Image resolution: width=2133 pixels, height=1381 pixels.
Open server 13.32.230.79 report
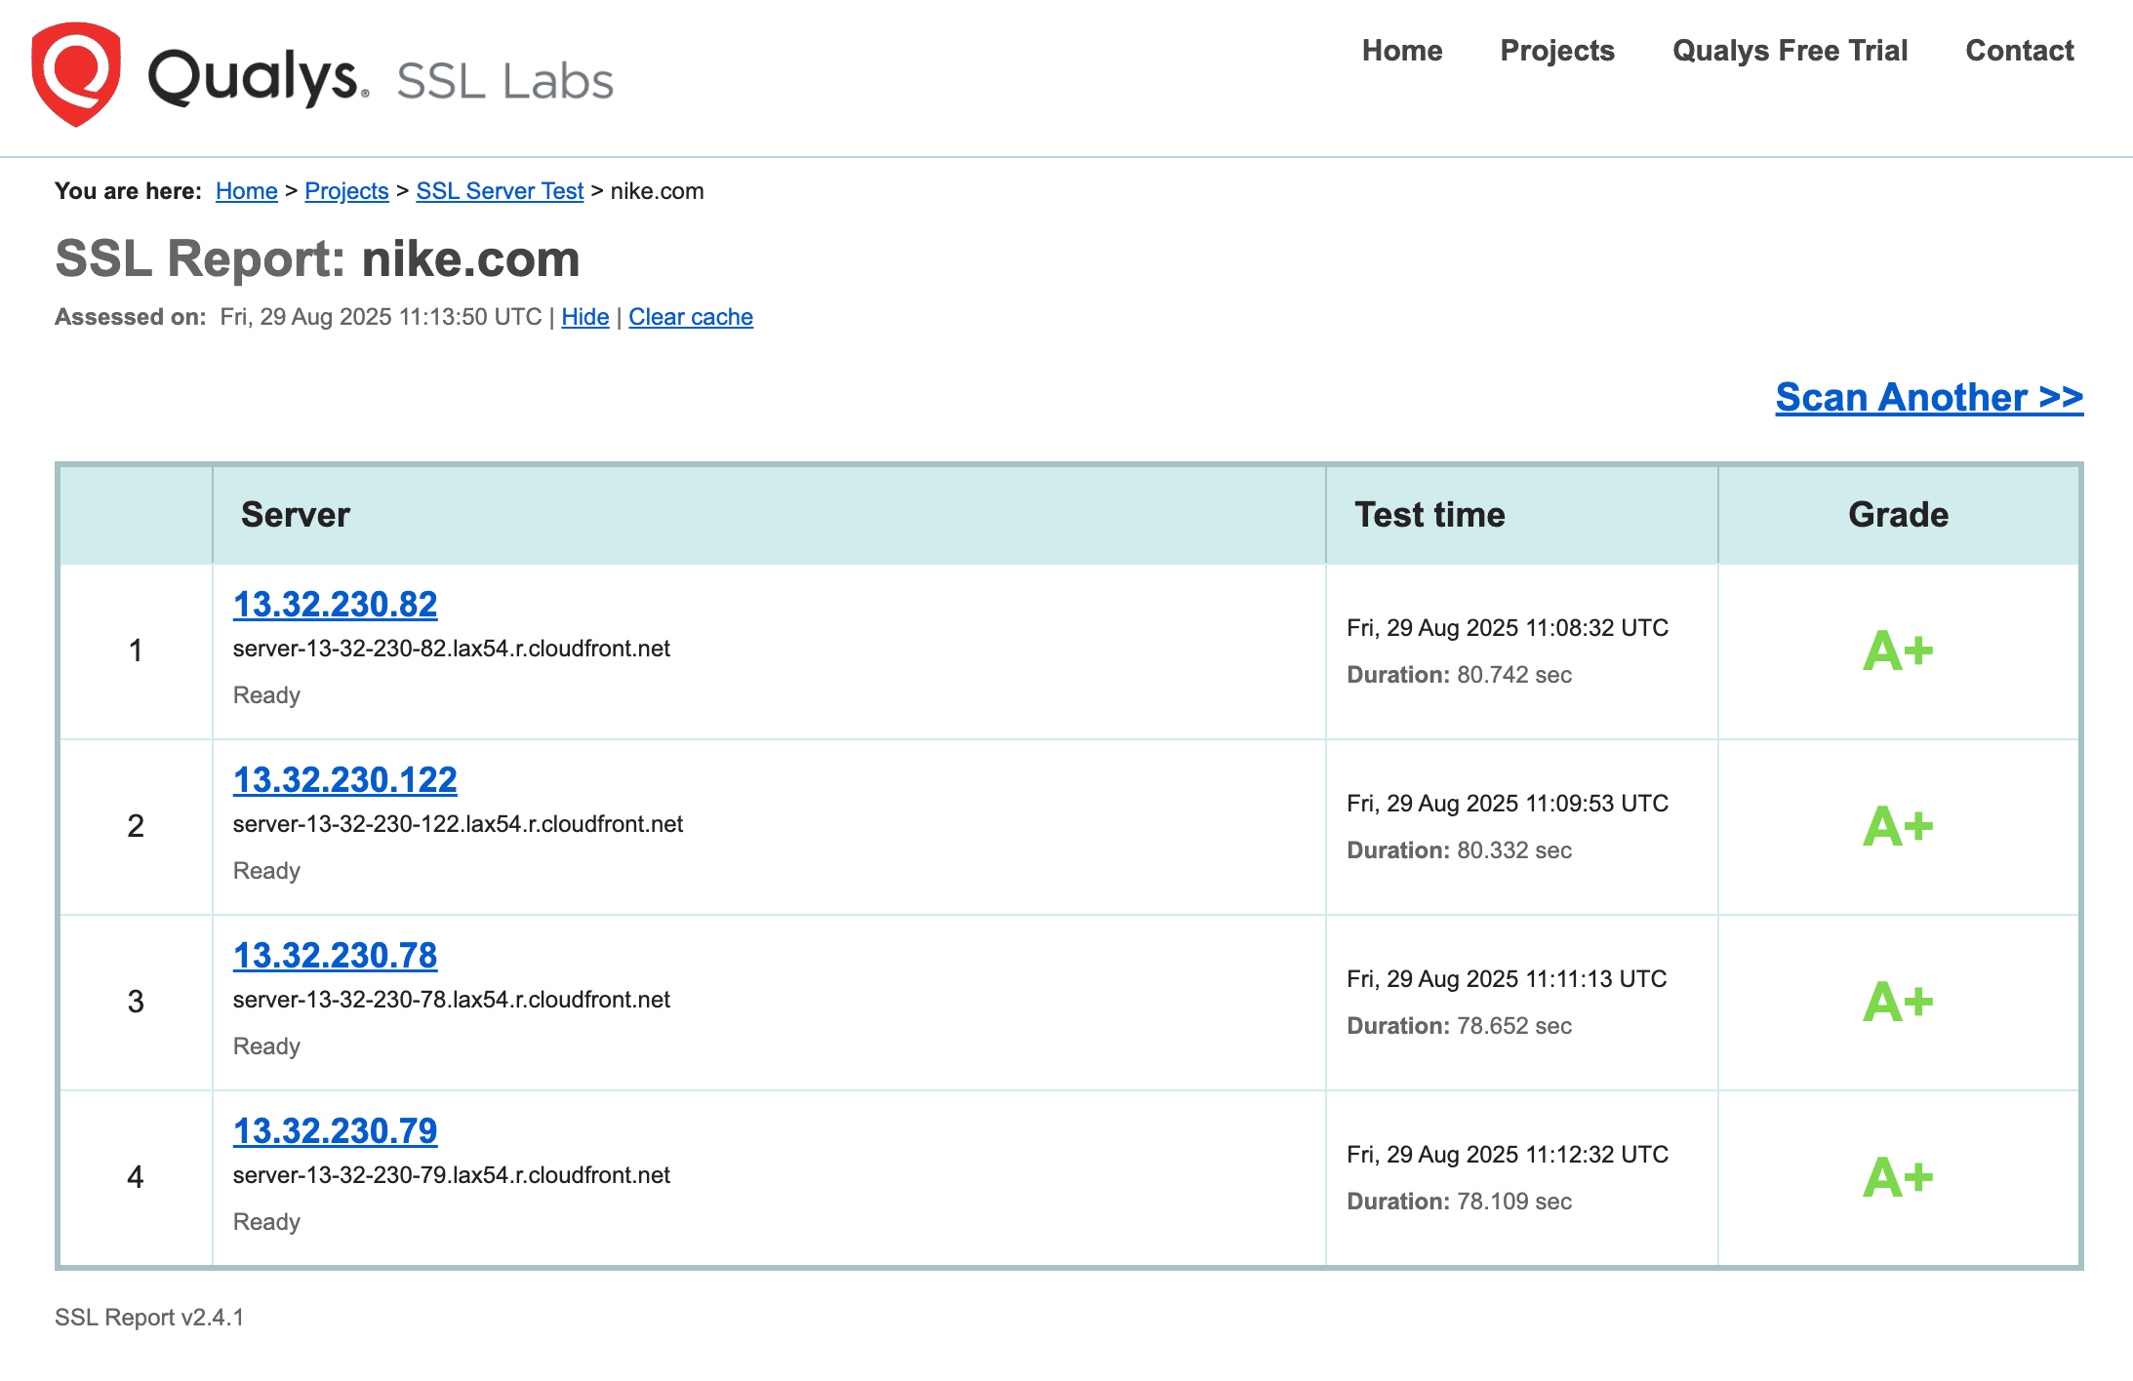[x=335, y=1130]
